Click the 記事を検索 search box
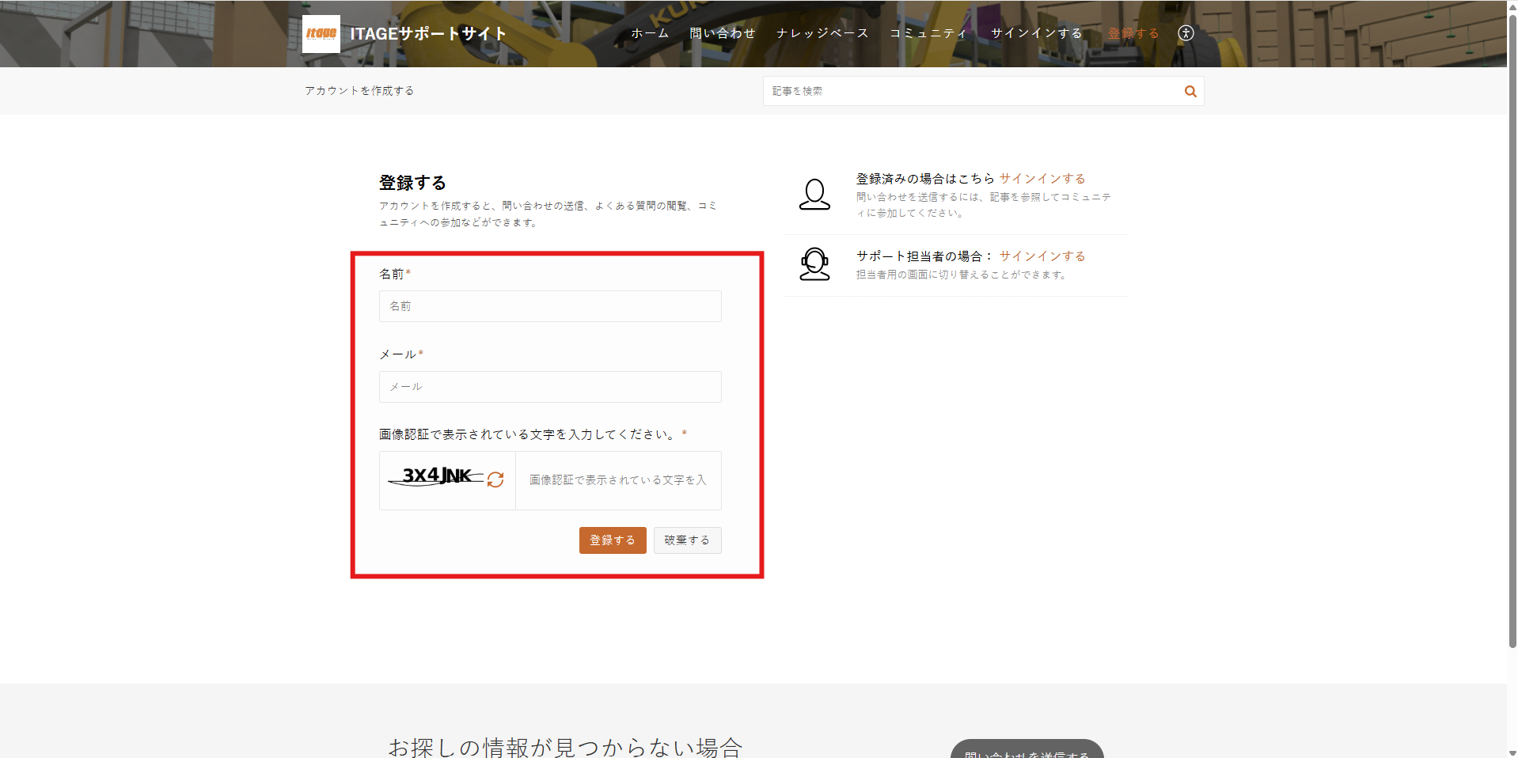The width and height of the screenshot is (1518, 758). [970, 92]
